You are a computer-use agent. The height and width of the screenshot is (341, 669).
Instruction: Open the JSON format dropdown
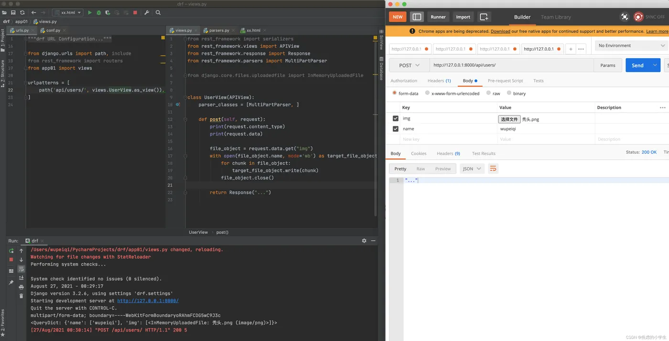[472, 169]
